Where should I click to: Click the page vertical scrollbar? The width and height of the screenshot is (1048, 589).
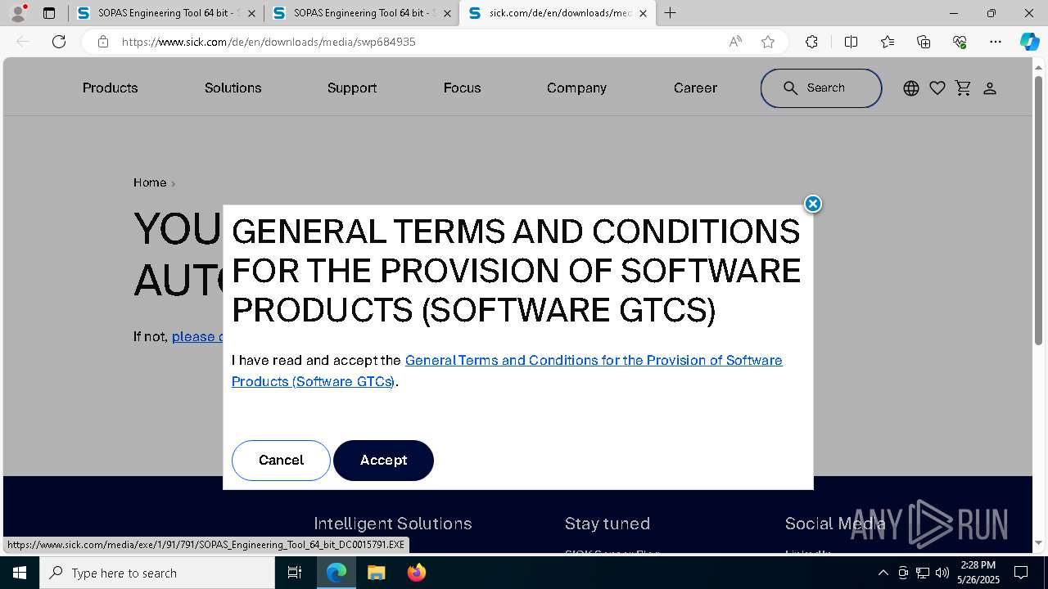1039,209
